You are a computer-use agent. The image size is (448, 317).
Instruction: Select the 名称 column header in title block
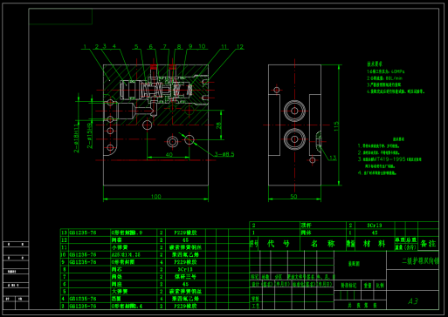(322, 244)
